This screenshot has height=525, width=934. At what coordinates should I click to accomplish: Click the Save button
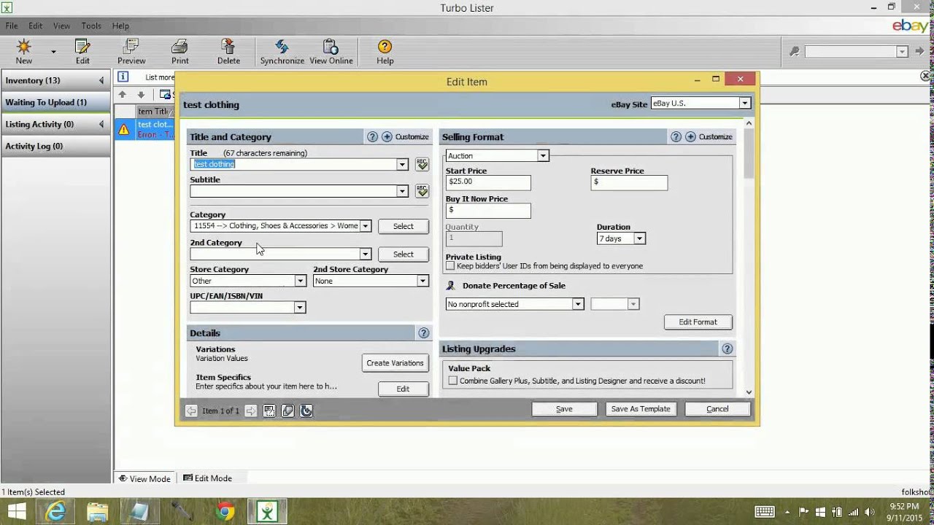(x=564, y=409)
